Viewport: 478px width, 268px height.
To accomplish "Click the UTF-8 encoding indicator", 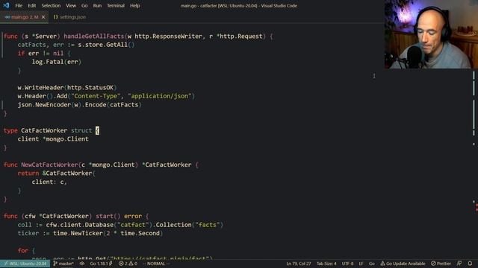I will (347, 264).
